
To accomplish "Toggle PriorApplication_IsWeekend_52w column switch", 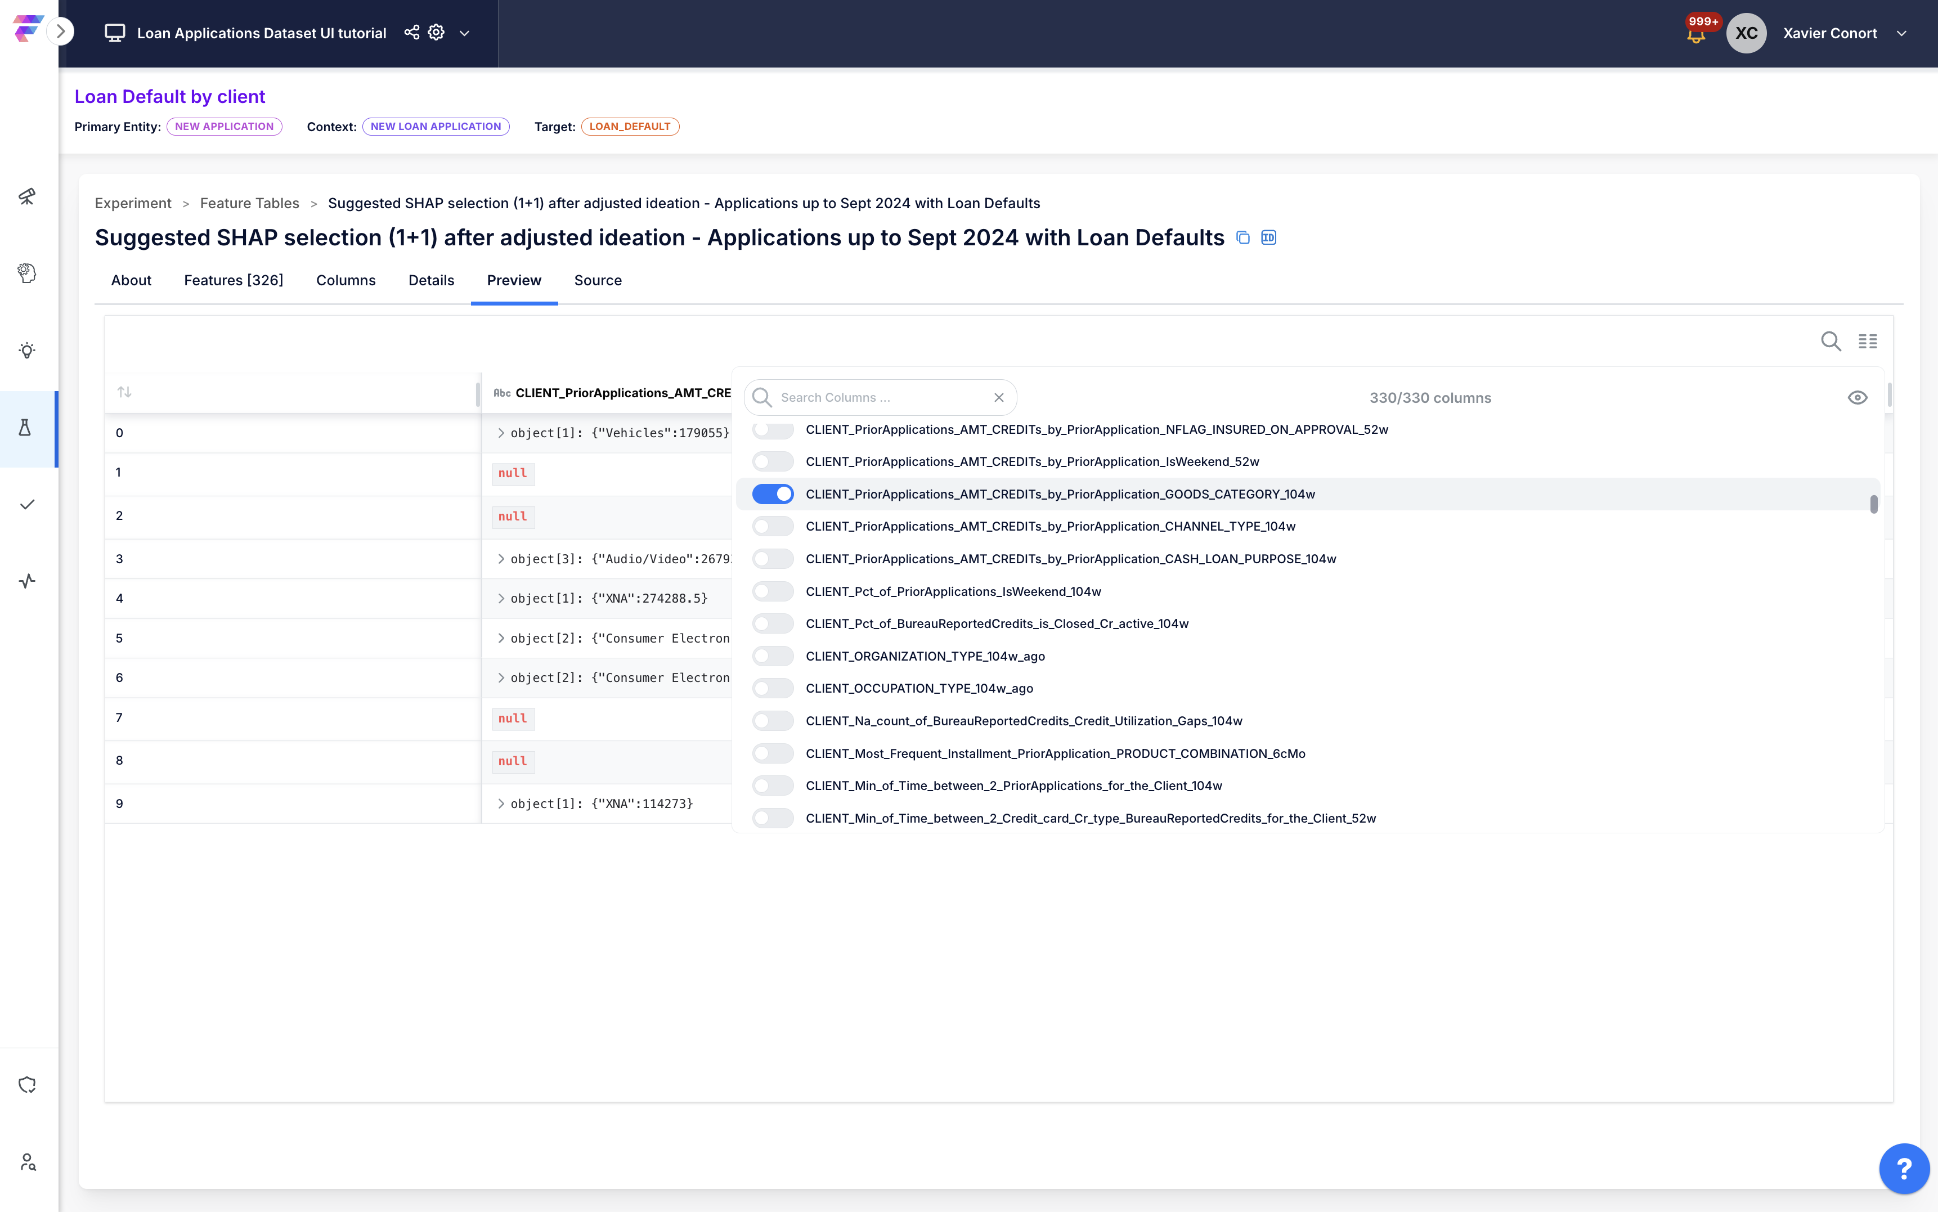I will pyautogui.click(x=773, y=462).
